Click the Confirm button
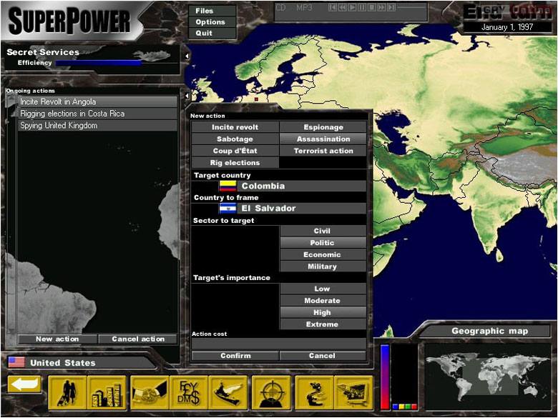Screen dimensions: 558x418 (235, 355)
